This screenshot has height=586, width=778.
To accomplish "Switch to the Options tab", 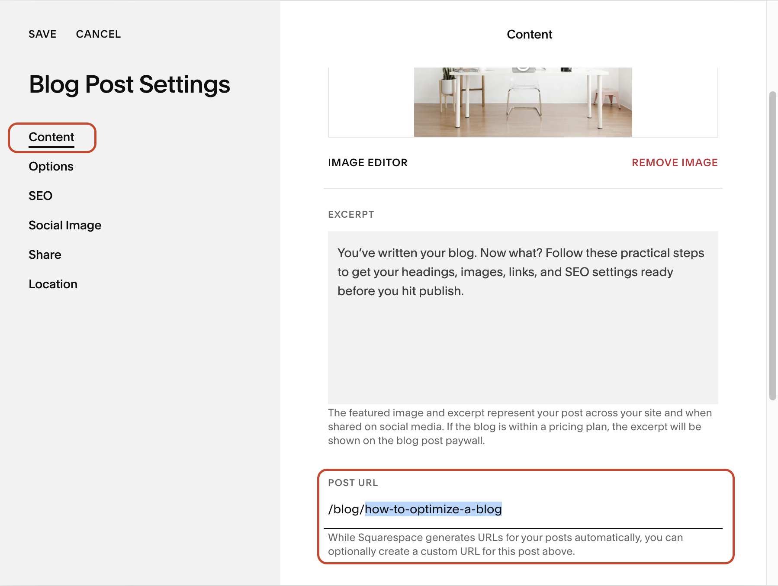I will point(51,167).
